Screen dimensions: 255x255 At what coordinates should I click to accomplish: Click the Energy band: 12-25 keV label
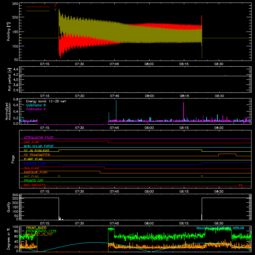pyautogui.click(x=46, y=101)
